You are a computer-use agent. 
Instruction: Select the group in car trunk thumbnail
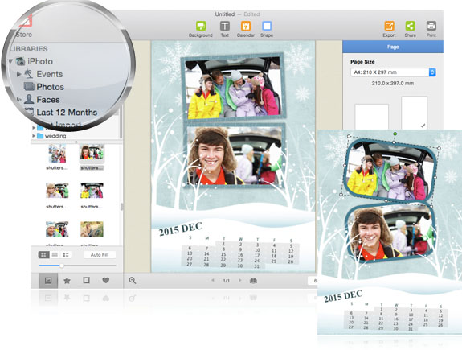(92, 191)
